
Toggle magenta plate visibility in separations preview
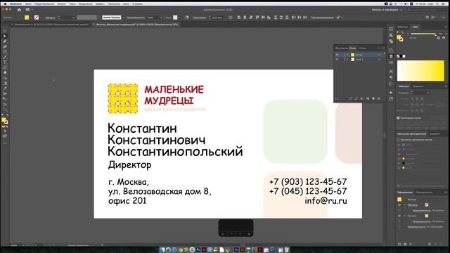(399, 154)
